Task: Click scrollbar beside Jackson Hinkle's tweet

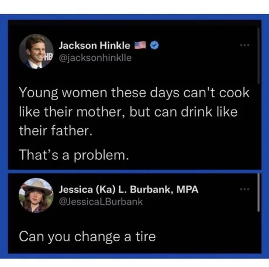Action: [258, 56]
